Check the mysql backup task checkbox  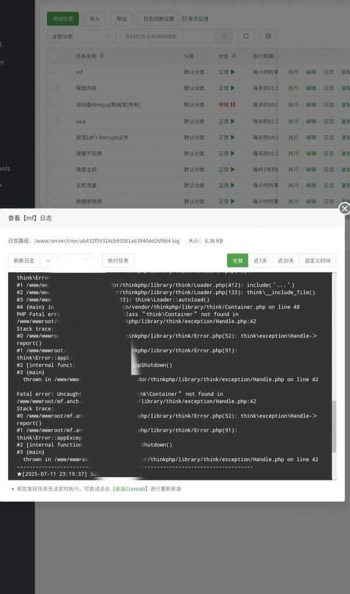pos(54,104)
